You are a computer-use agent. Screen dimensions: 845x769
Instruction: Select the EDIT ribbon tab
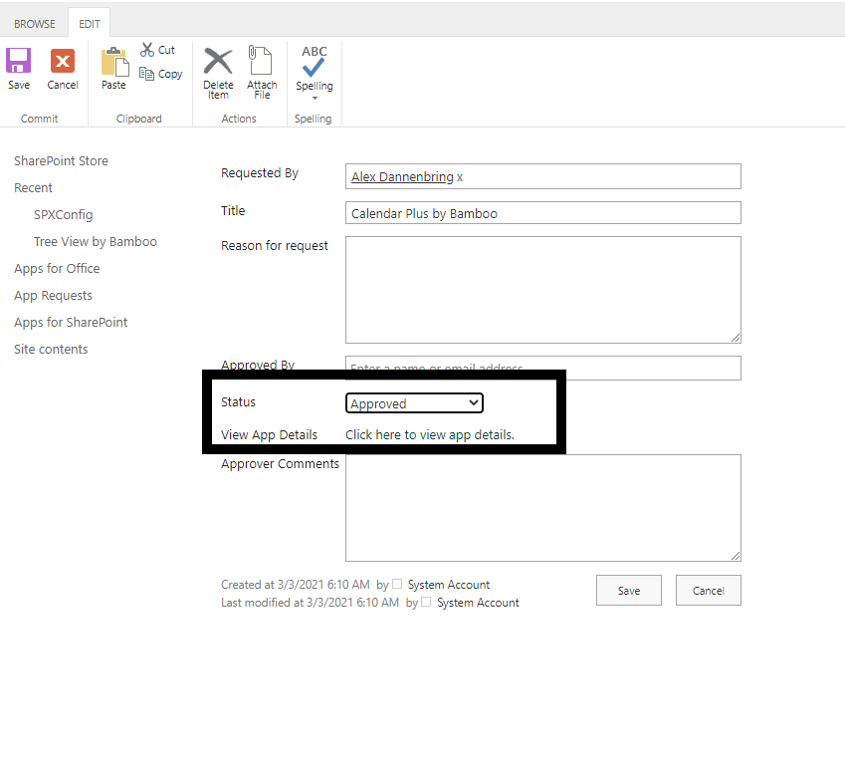(90, 24)
